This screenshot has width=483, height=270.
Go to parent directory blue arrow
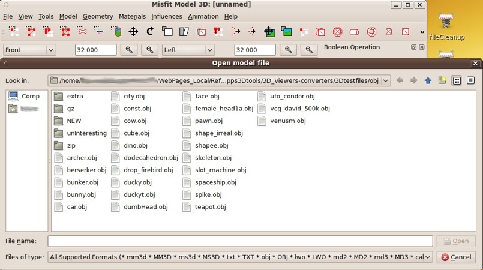click(428, 80)
